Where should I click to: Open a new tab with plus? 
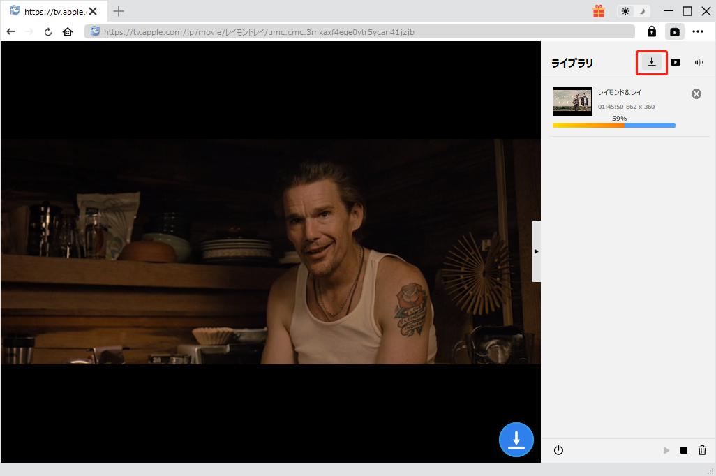(119, 11)
